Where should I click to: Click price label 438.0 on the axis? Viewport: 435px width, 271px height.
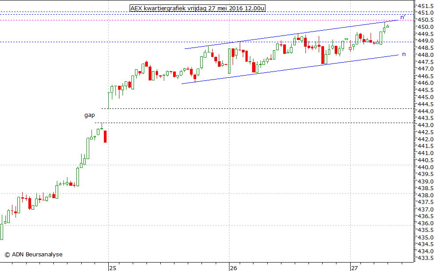click(426, 195)
